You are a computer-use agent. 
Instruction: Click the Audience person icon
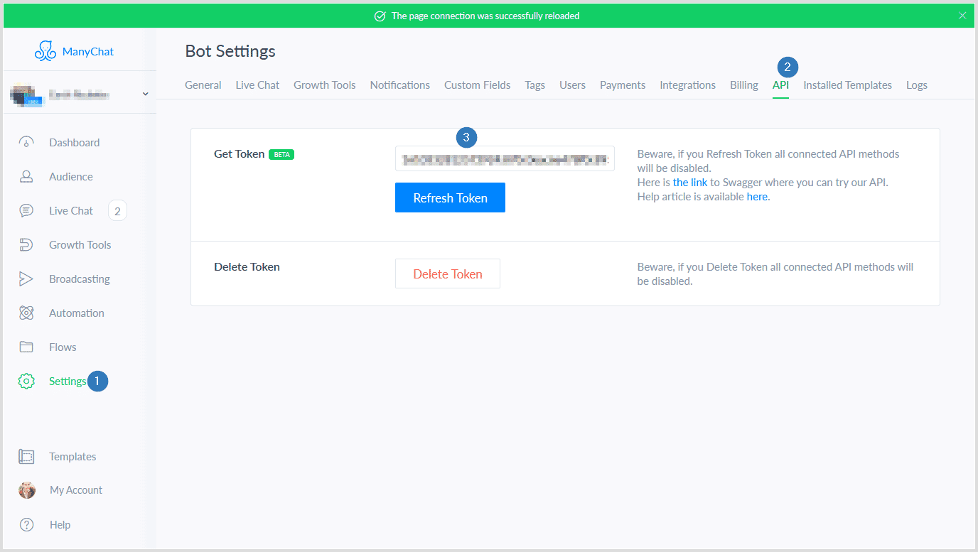(x=26, y=176)
